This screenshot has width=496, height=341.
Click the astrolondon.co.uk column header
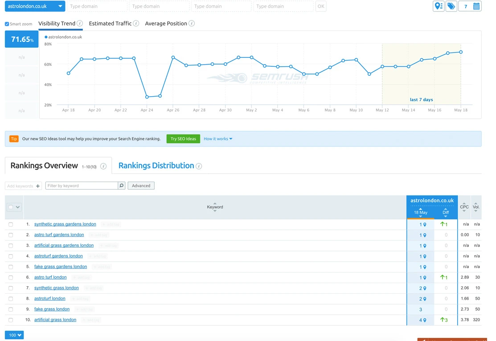point(432,200)
